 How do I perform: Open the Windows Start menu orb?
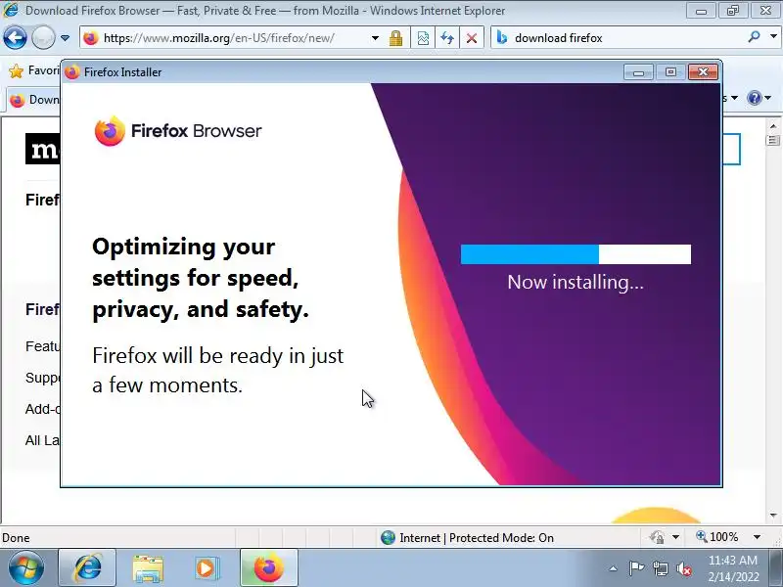25,568
